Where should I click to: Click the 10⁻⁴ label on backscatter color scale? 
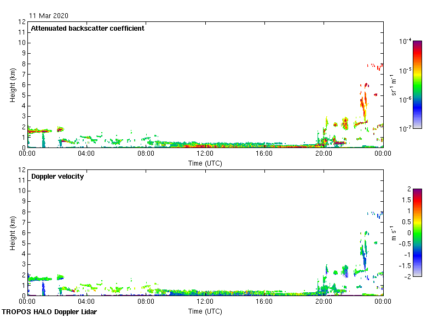pos(406,42)
